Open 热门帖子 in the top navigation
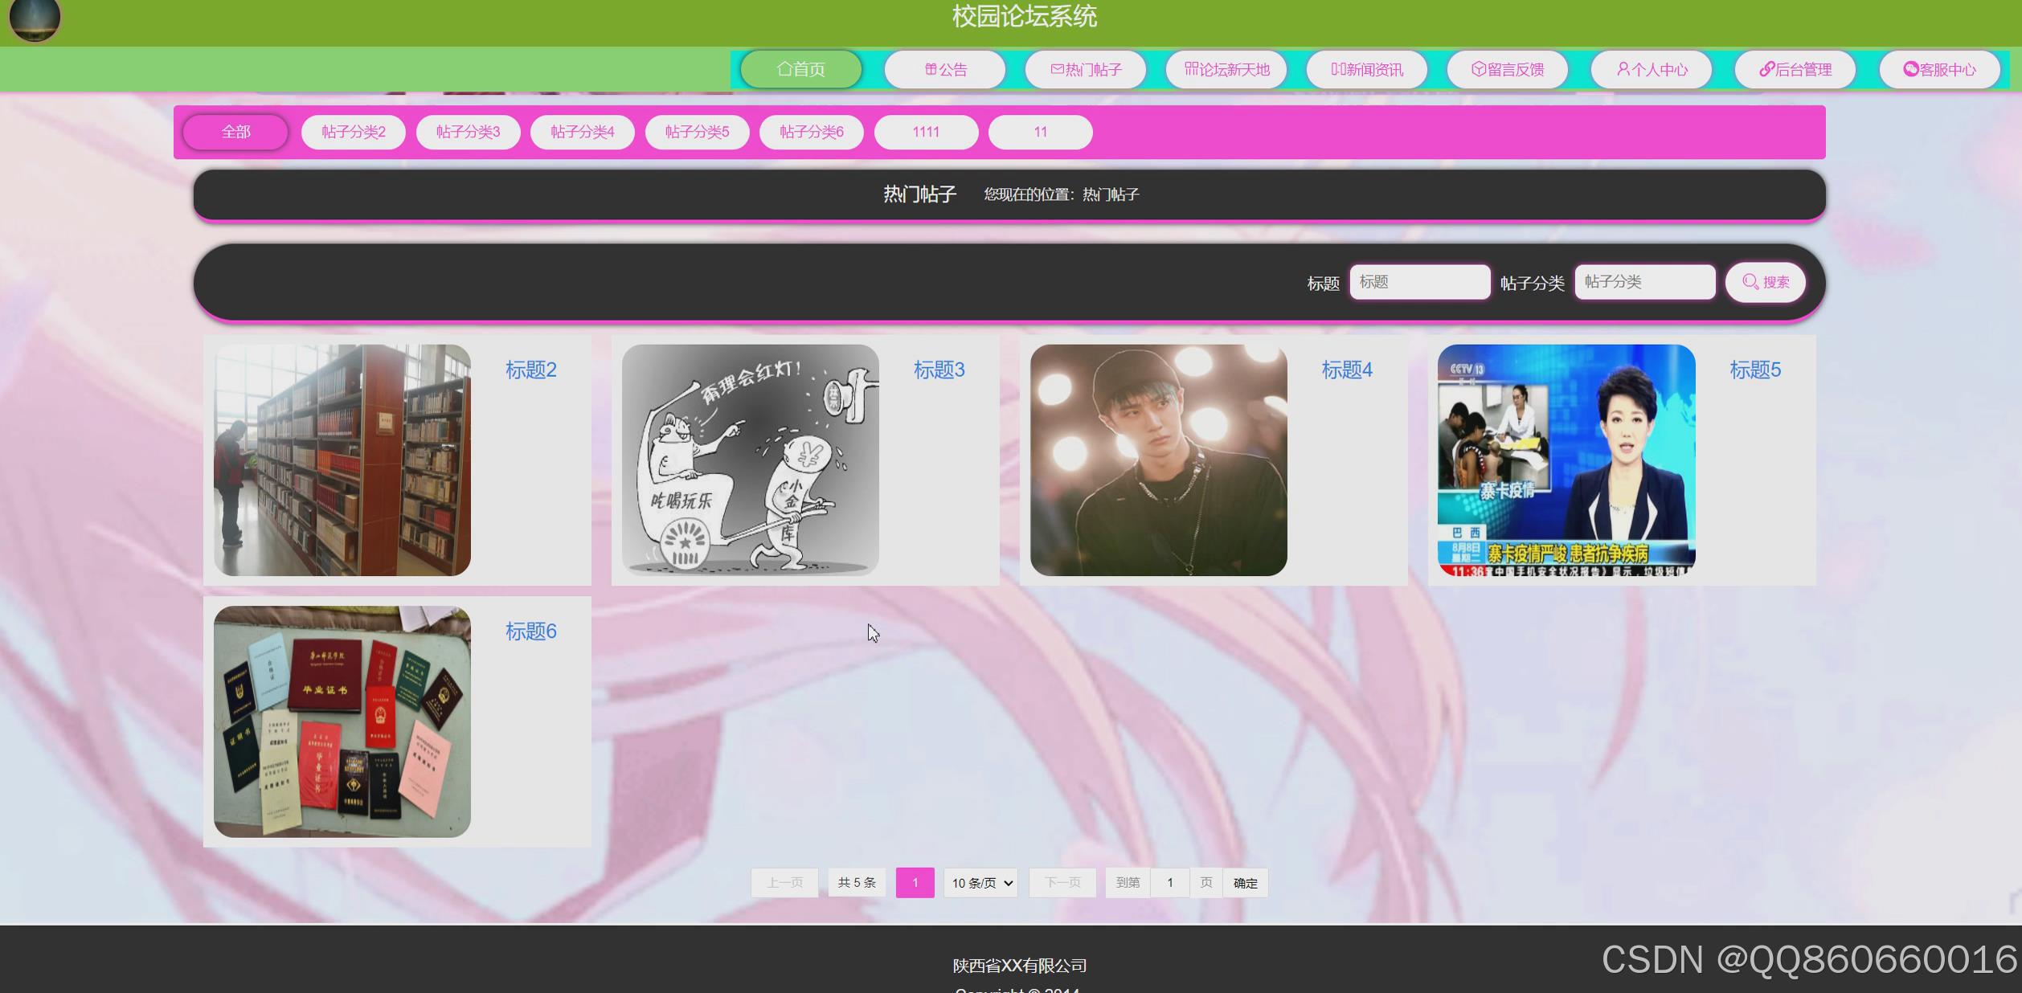This screenshot has height=993, width=2022. coord(1086,69)
